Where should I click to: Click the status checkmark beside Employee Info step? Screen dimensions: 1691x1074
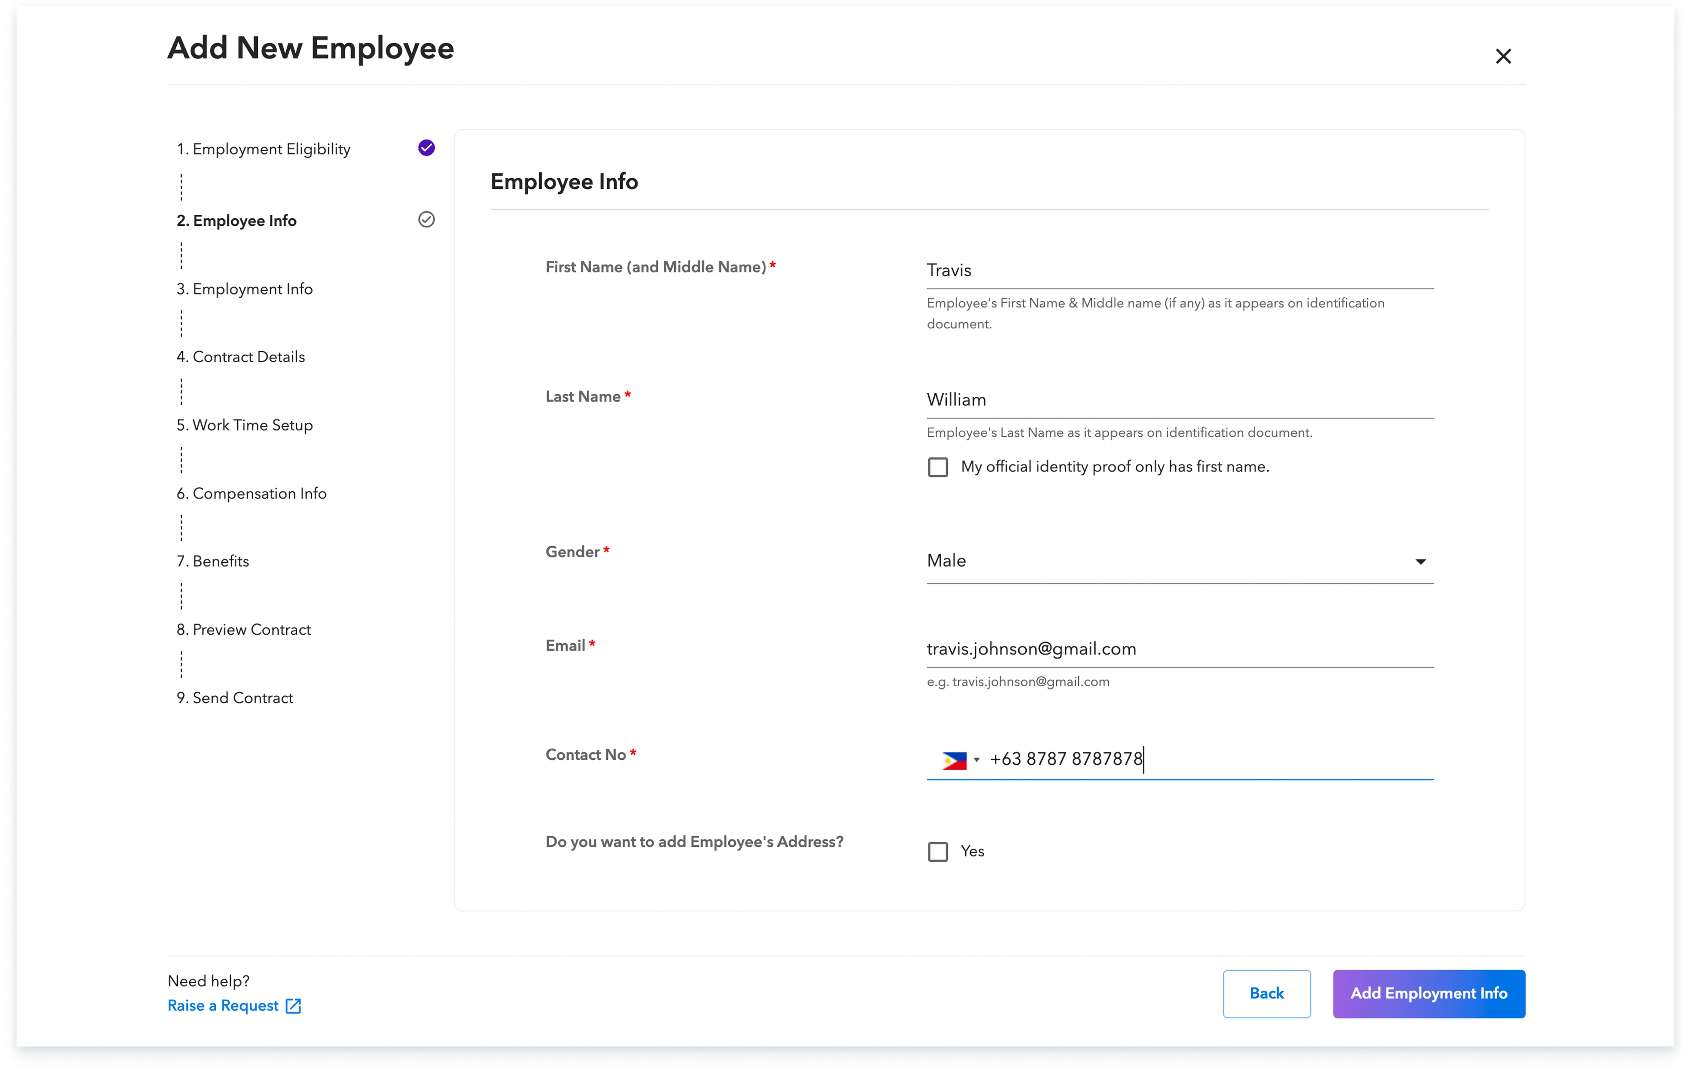pos(426,220)
